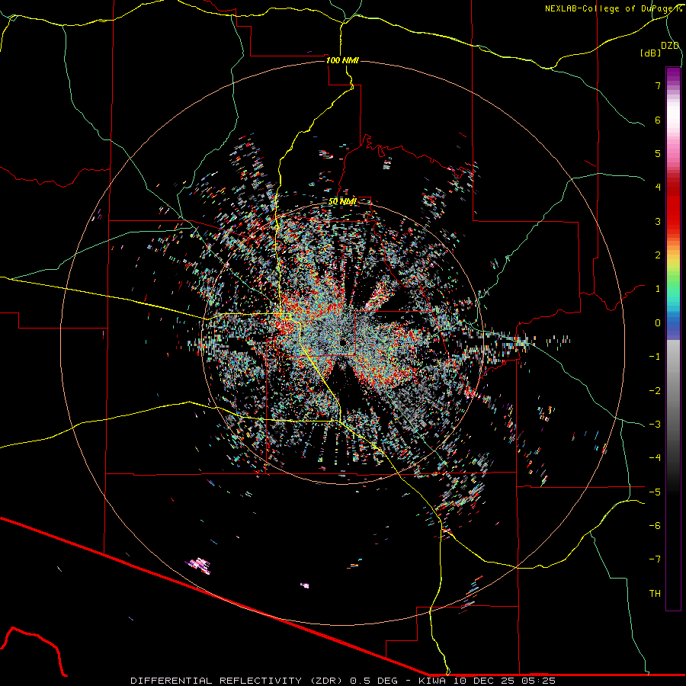Click the "100 NMI" range ring label
Viewport: 686px width, 686px height.
342,60
